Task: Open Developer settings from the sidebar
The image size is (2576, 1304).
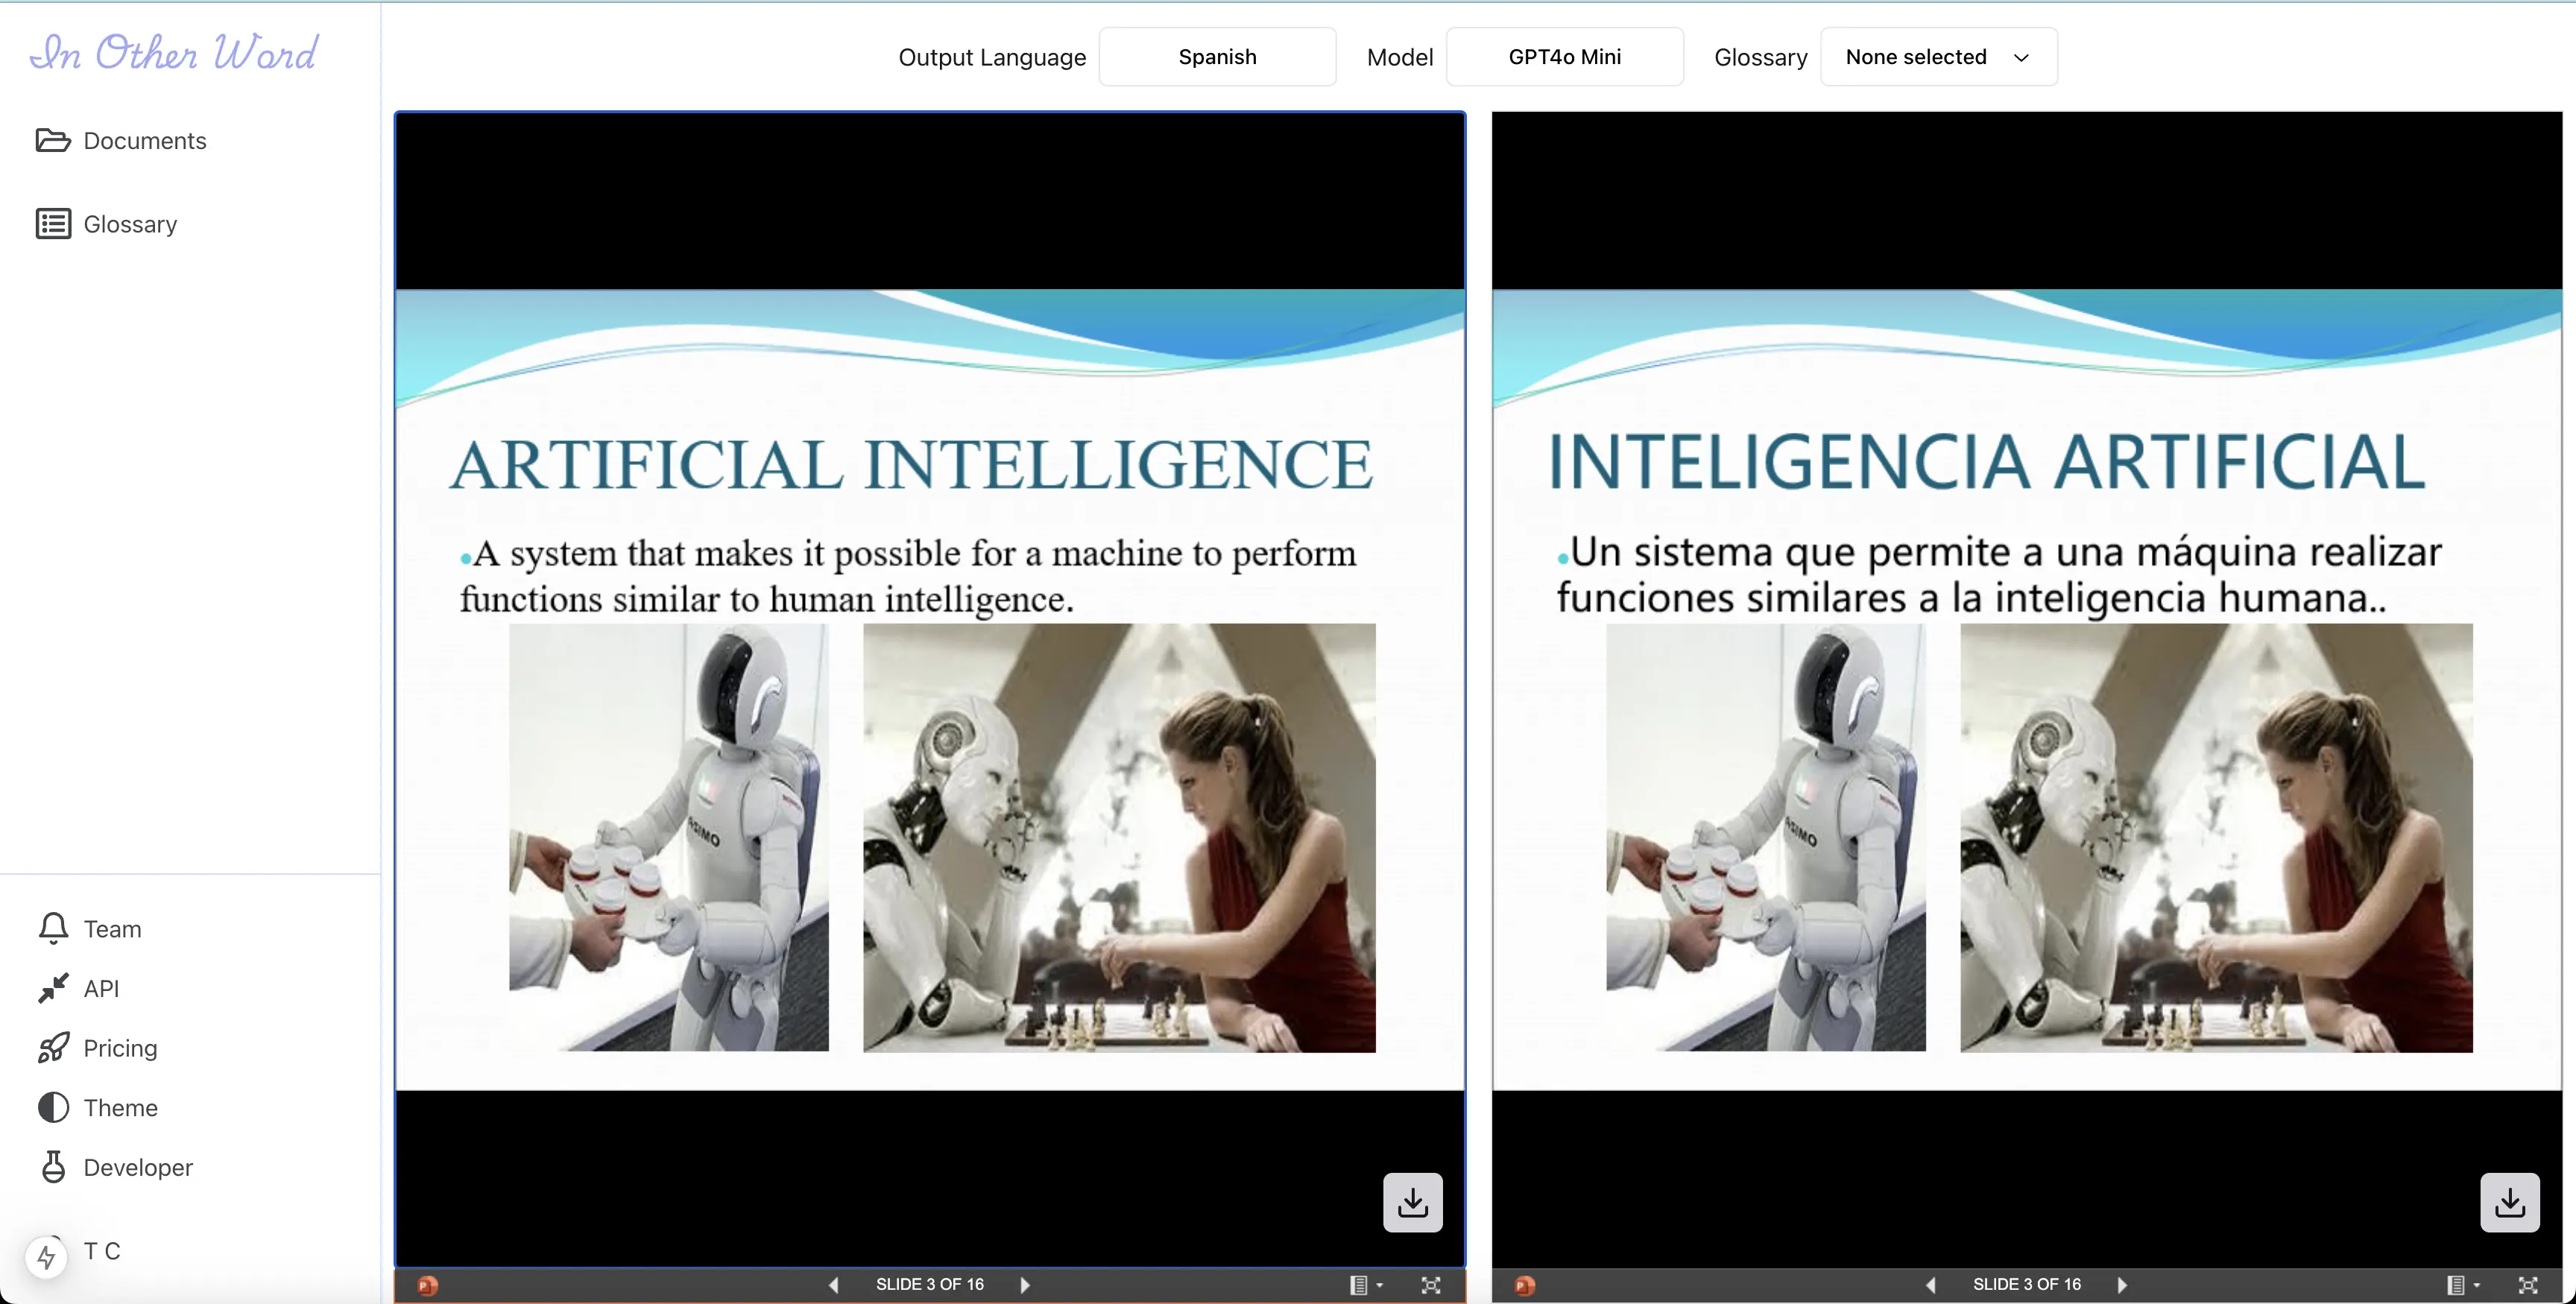Action: [x=138, y=1167]
